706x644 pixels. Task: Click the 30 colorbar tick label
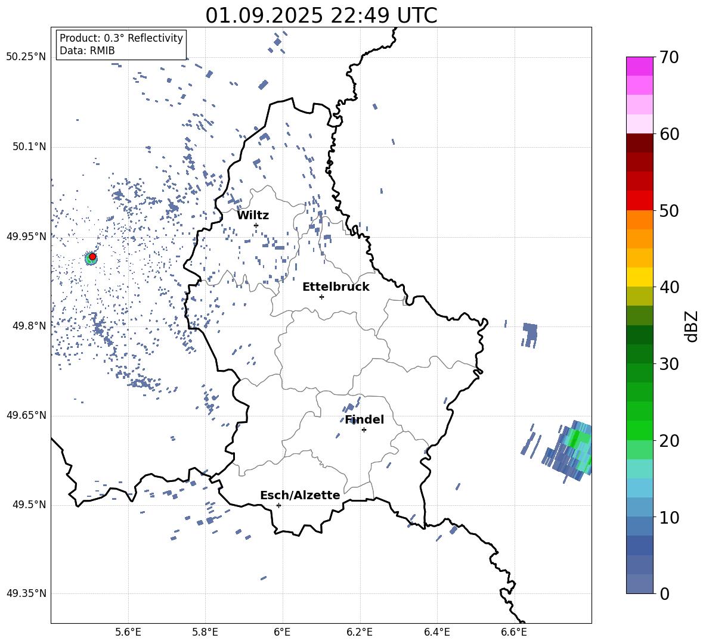670,364
